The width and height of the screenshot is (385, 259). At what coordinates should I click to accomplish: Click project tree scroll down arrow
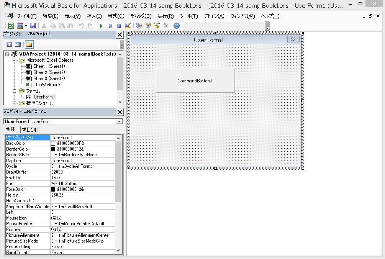click(120, 102)
